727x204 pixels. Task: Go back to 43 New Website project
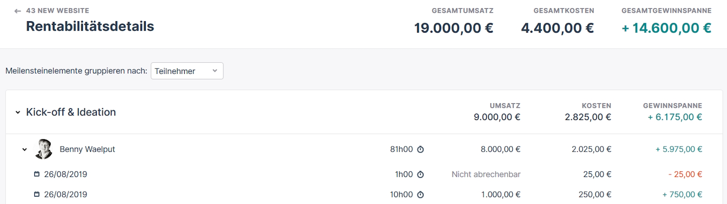(x=58, y=11)
